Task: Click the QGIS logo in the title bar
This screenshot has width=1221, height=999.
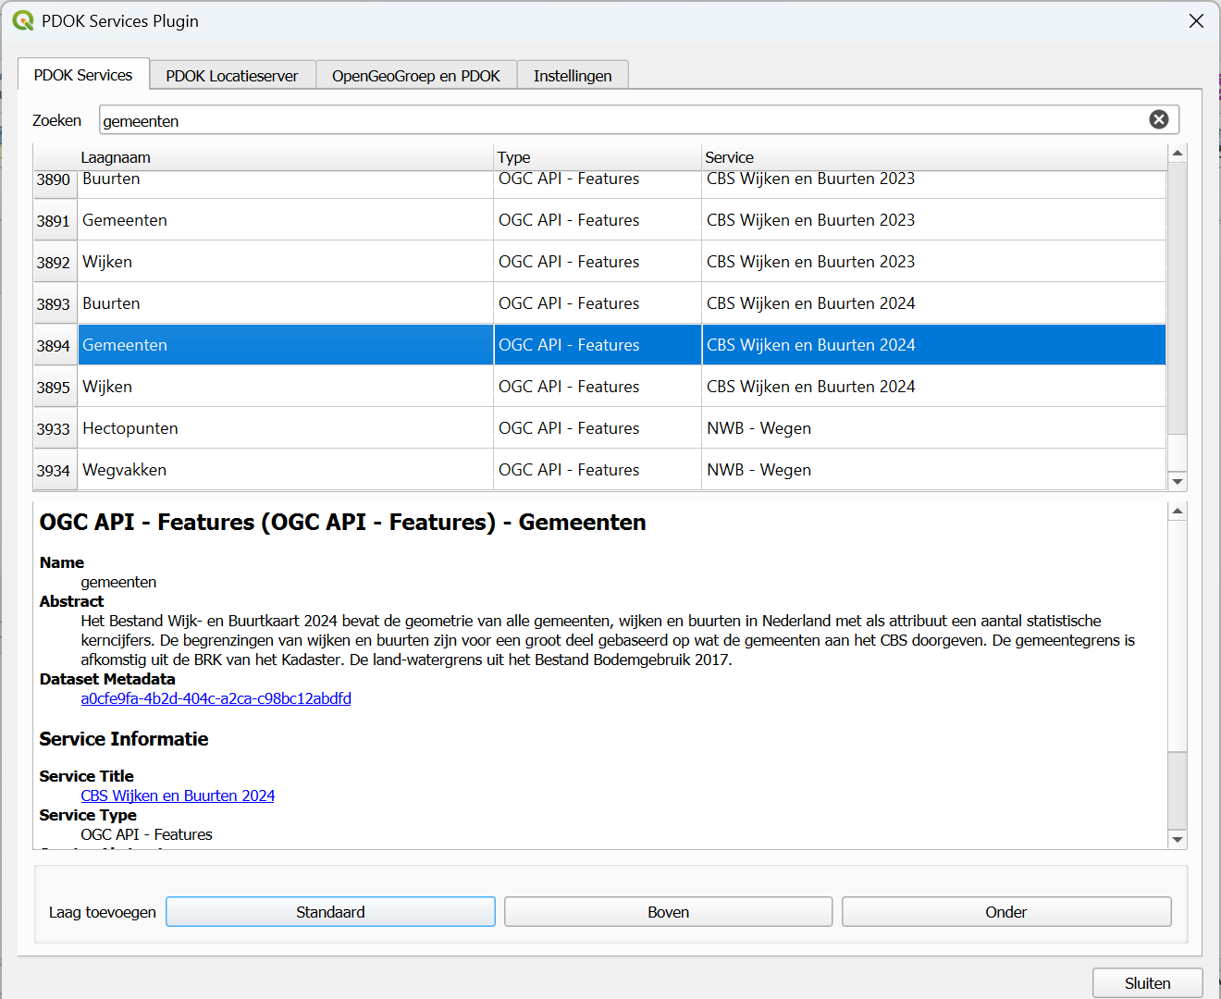Action: click(22, 20)
